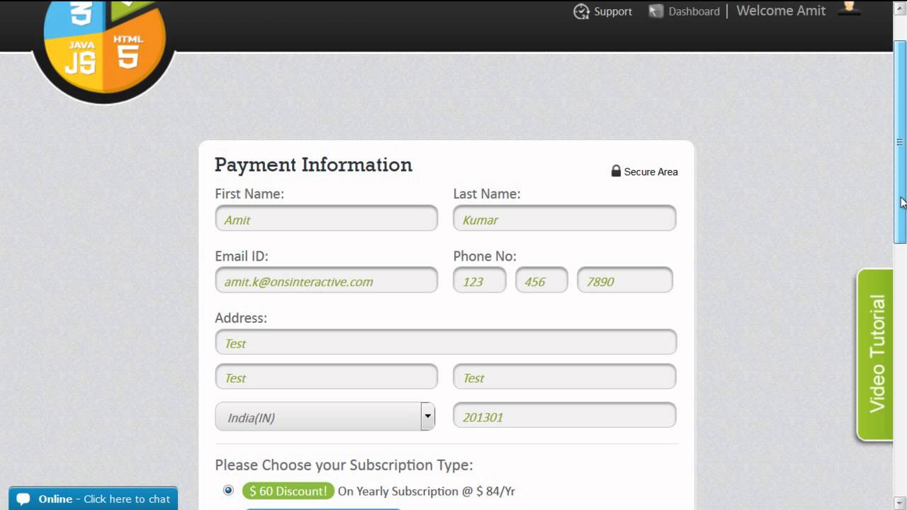Viewport: 907px width, 510px height.
Task: Click the page vertical scrollbar thumb
Action: [x=900, y=142]
